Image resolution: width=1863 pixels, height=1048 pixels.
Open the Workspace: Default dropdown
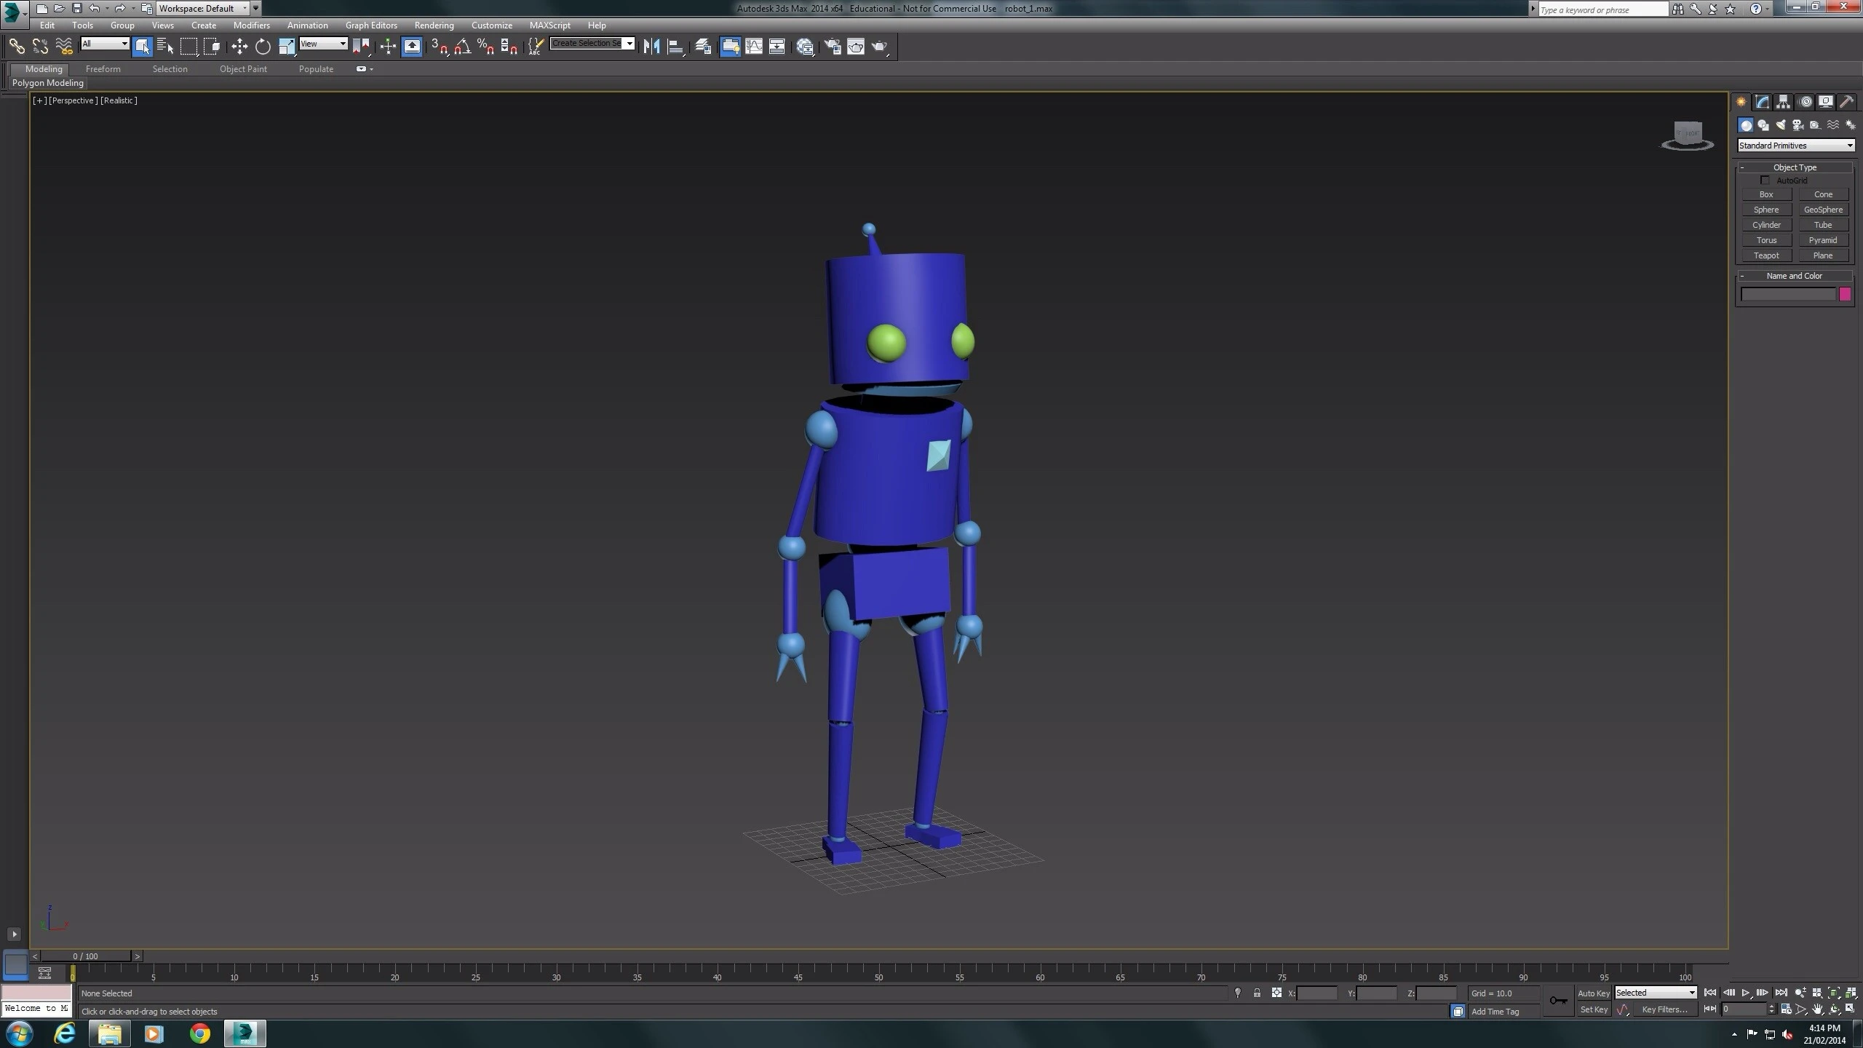tap(203, 8)
